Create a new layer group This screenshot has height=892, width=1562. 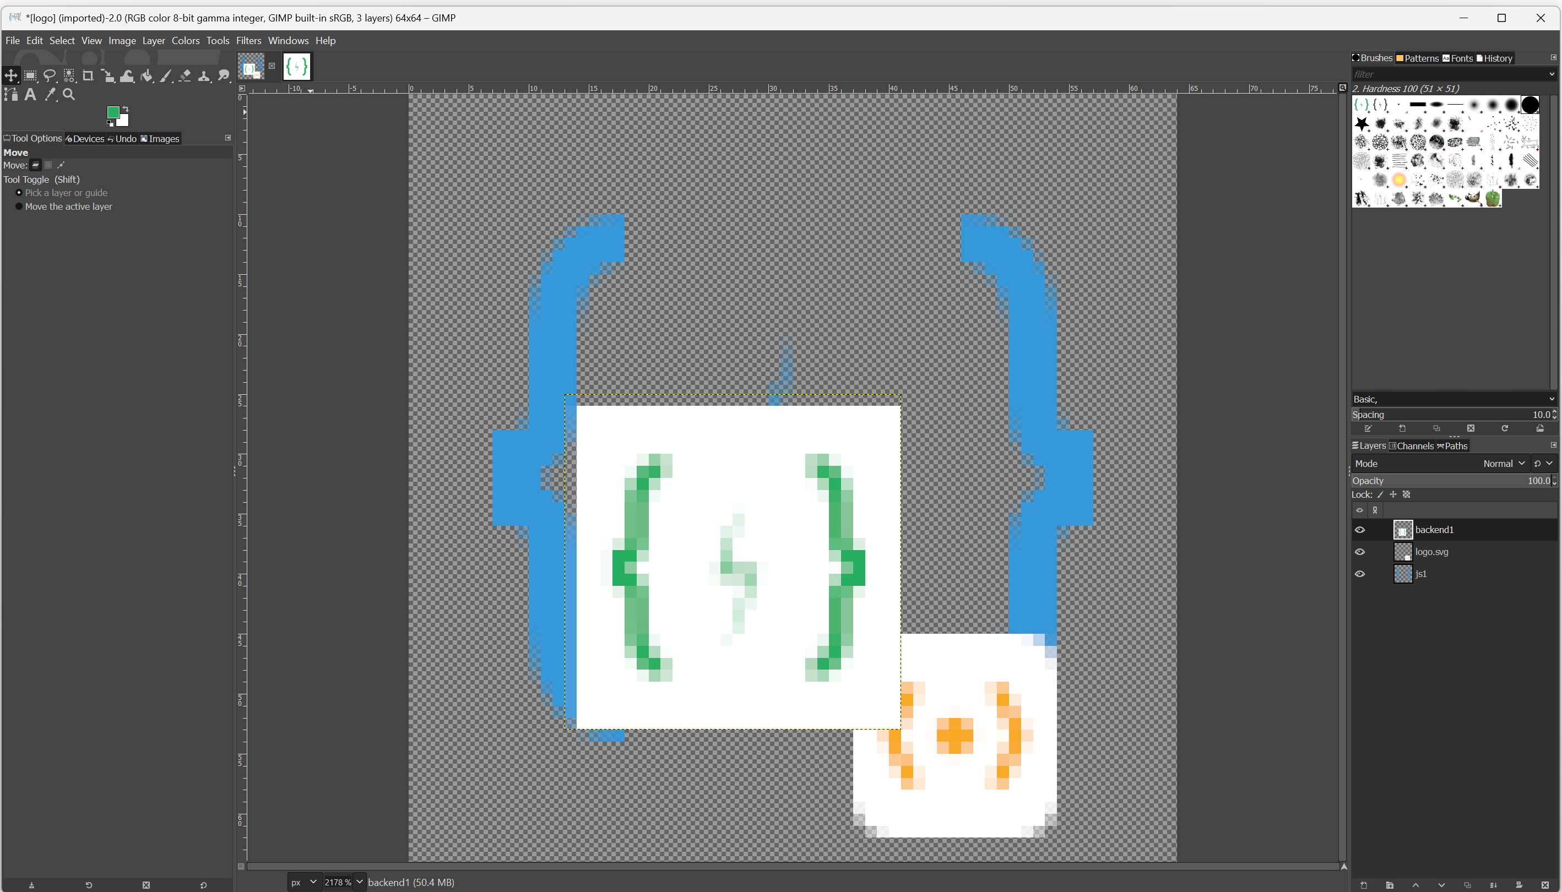point(1390,885)
